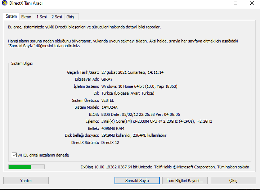
Task: Click the DirectX Sürümü label
Action: (x=85, y=142)
